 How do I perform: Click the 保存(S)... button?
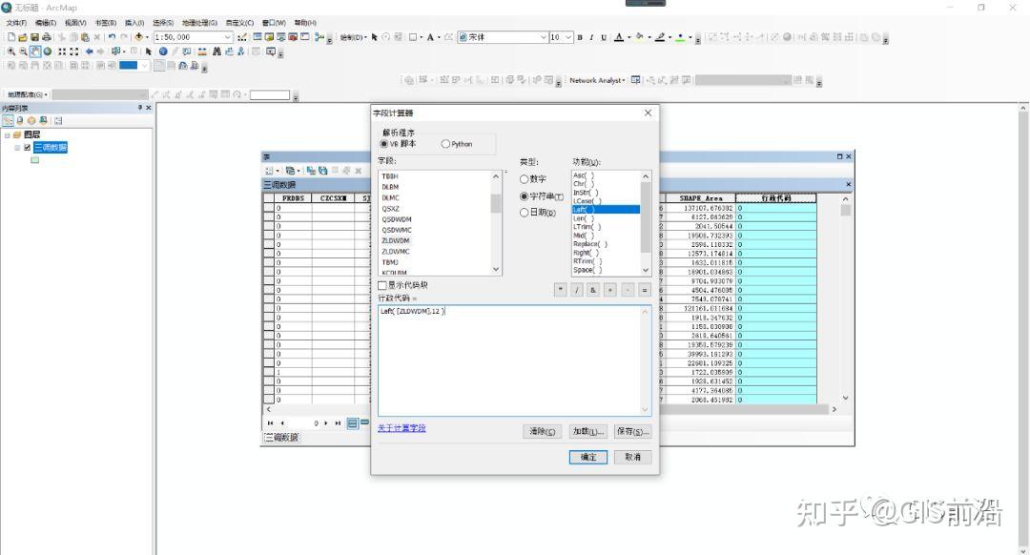click(632, 432)
